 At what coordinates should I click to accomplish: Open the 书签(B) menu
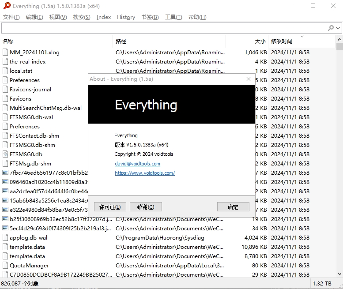tap(150, 17)
